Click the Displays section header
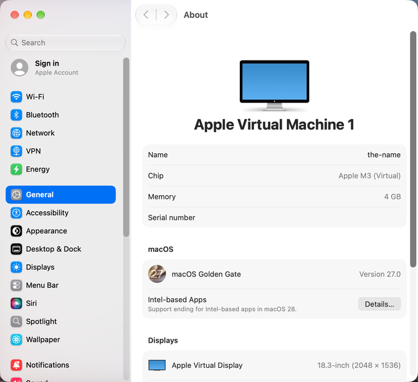 tap(163, 340)
